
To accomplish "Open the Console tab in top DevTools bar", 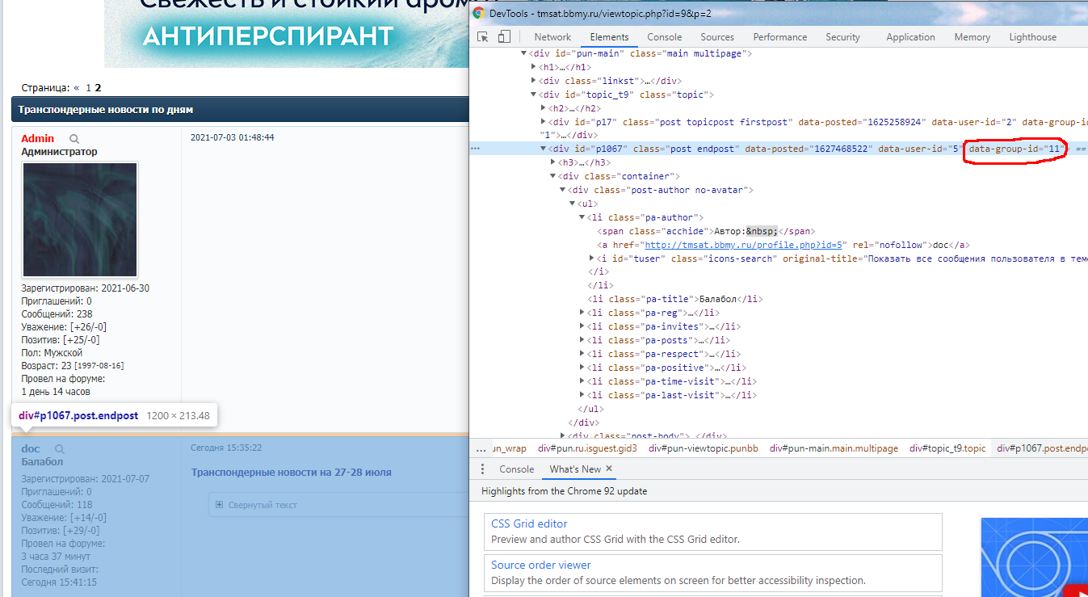I will tap(665, 37).
